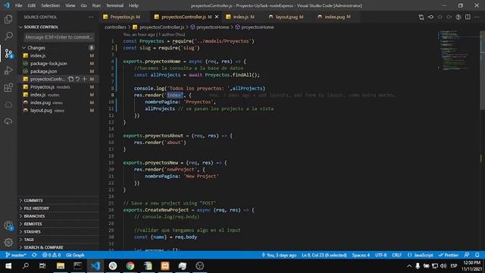
Task: Click Spaces: 4 indentation setting
Action: point(361,255)
